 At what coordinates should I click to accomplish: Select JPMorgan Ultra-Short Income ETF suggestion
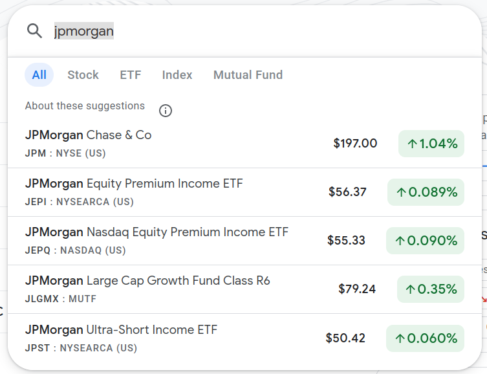(x=121, y=337)
